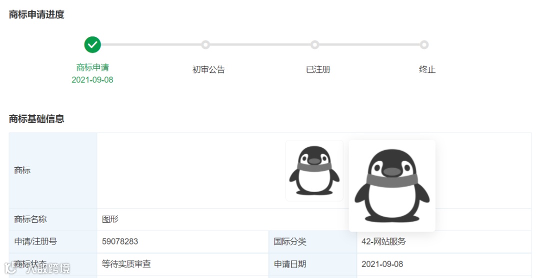
Task: Click the 终止 progress step circle
Action: [424, 45]
